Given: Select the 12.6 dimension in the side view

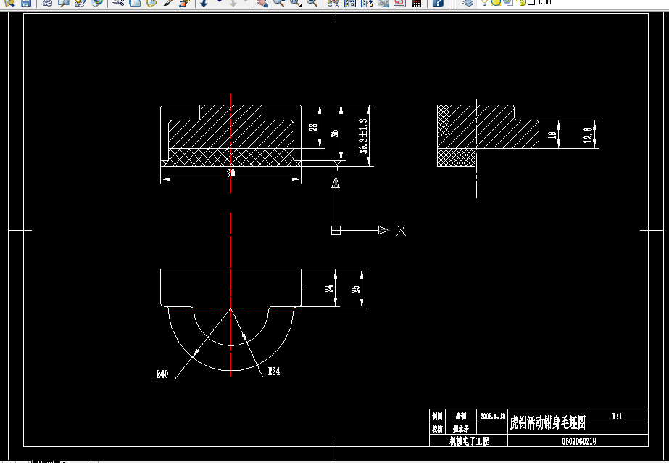Looking at the screenshot, I should coord(589,135).
